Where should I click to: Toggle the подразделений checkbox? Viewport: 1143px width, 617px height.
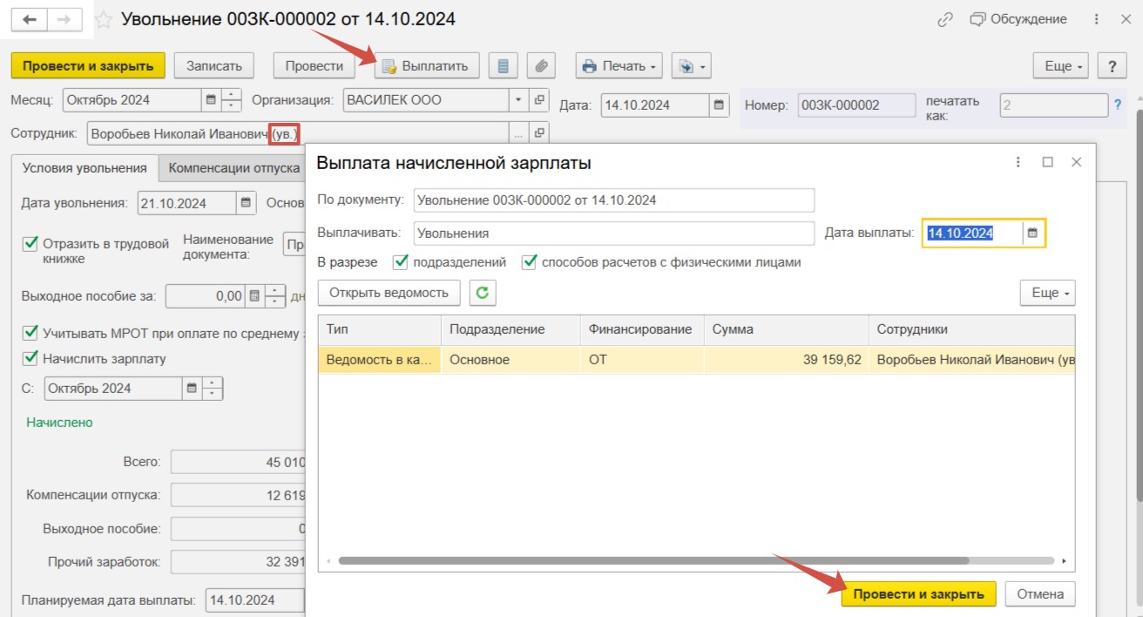pos(401,261)
